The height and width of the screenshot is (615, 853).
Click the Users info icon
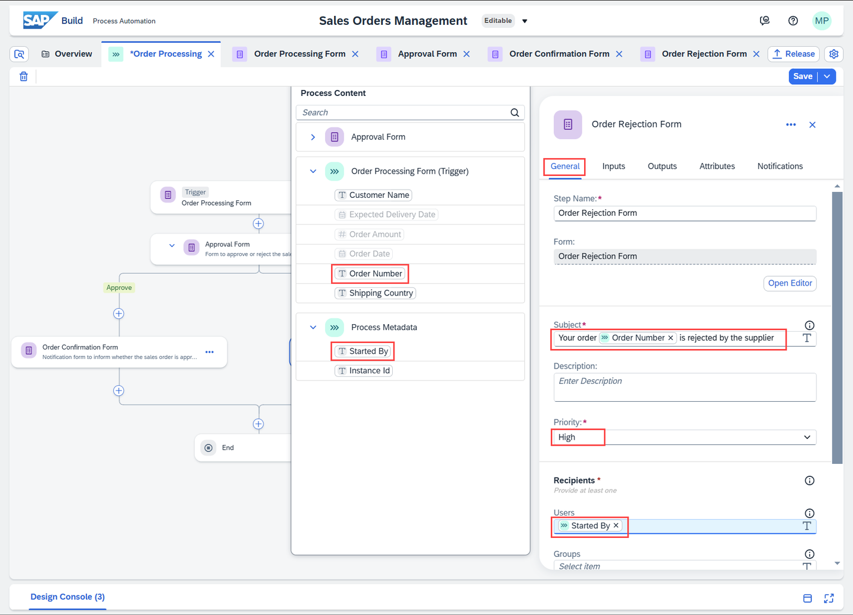[810, 513]
